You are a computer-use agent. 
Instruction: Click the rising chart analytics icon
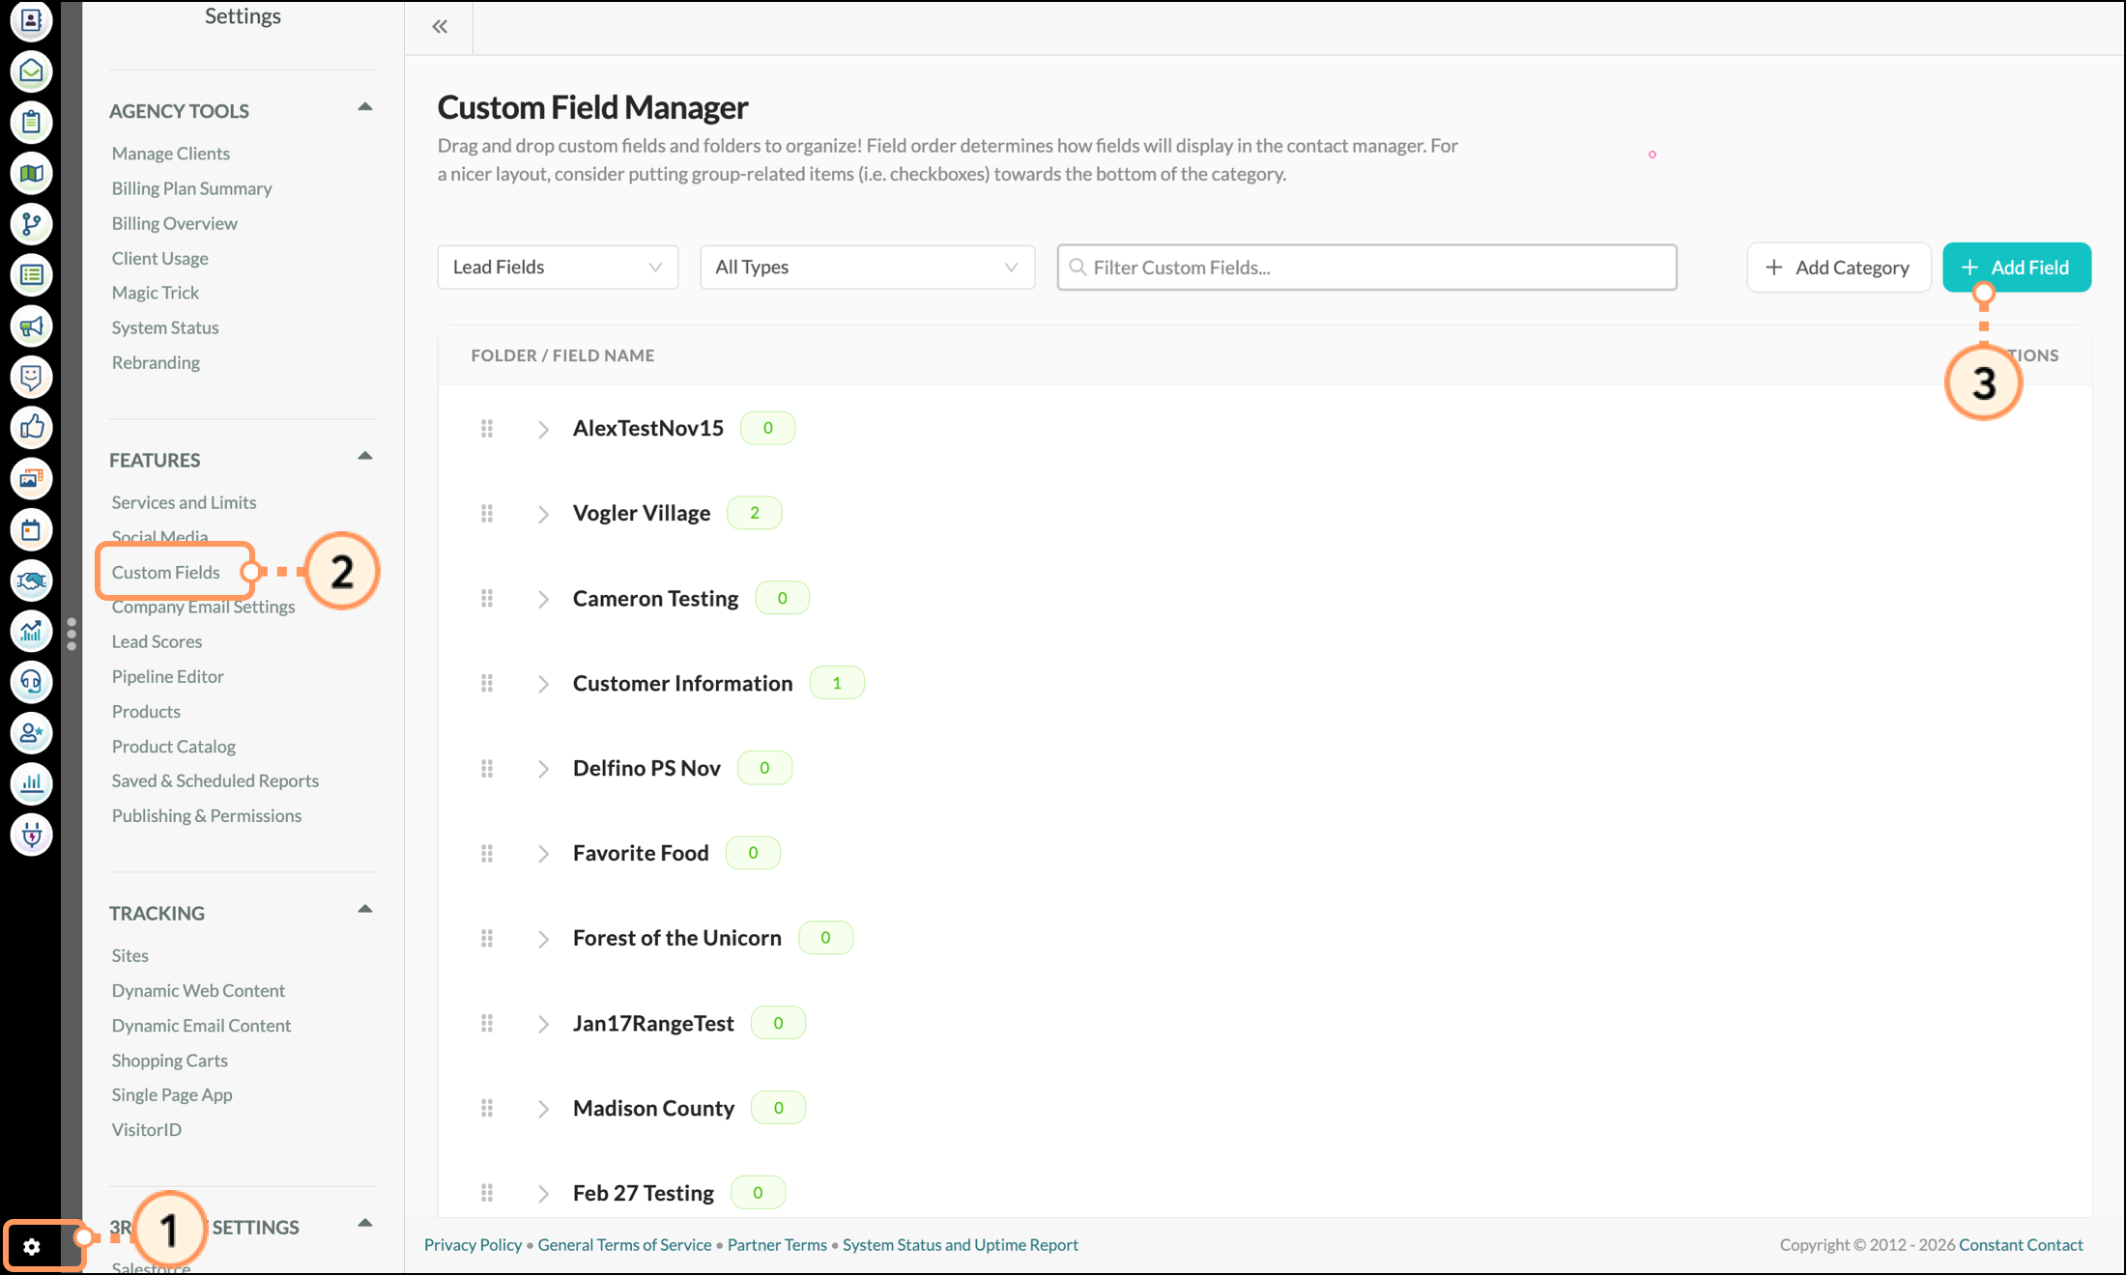[31, 632]
